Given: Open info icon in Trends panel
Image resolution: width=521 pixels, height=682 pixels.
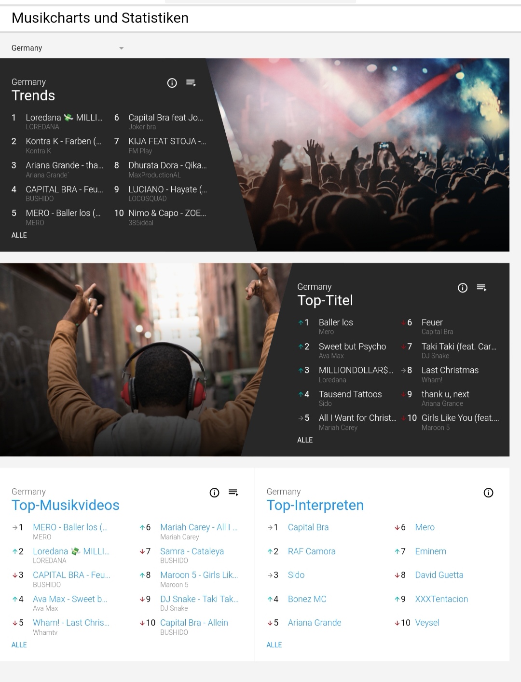Looking at the screenshot, I should (172, 83).
